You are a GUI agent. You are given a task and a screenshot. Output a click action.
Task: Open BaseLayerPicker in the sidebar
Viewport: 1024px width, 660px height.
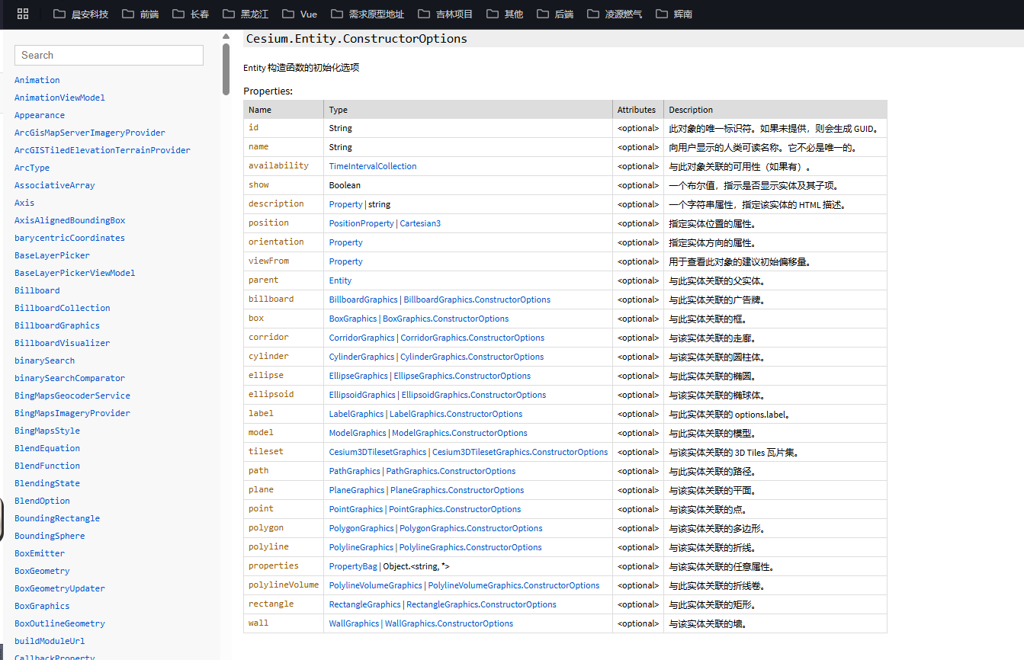point(52,255)
